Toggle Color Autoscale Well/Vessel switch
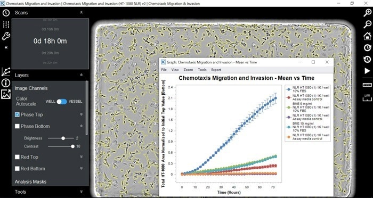Screen dimensions: 373x198 [62, 102]
